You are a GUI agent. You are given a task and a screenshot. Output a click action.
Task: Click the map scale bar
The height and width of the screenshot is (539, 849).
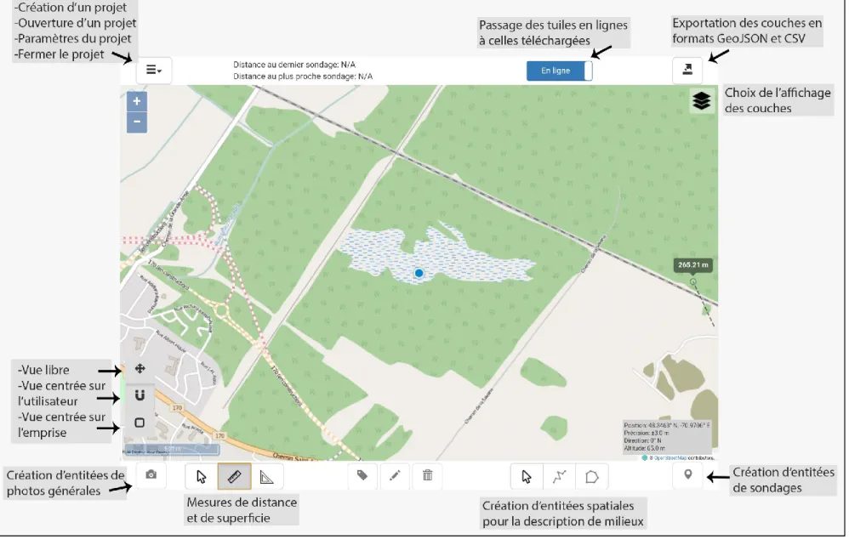click(x=172, y=451)
